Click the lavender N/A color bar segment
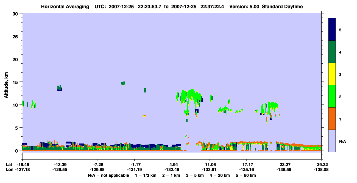Image resolution: width=357 pixels, height=183 pixels. (x=332, y=141)
